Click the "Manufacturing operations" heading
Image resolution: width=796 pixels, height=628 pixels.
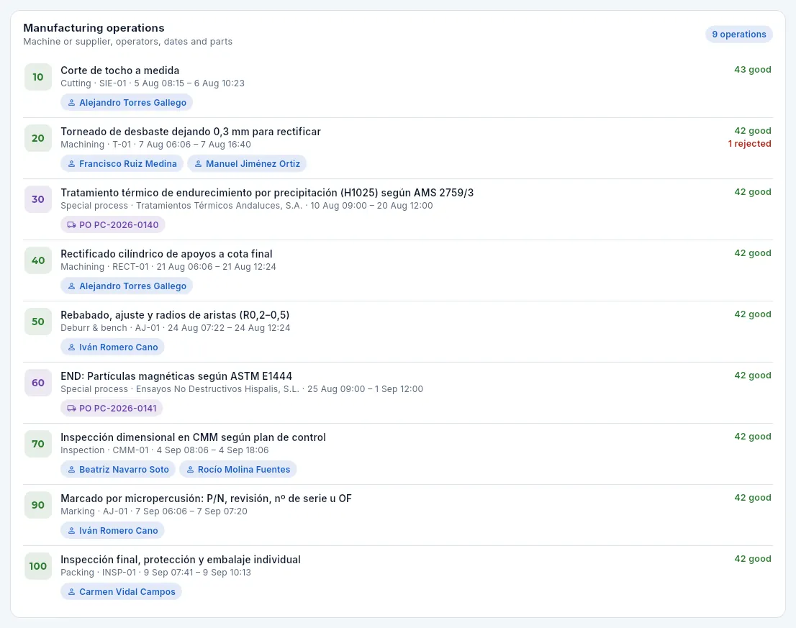pyautogui.click(x=94, y=28)
